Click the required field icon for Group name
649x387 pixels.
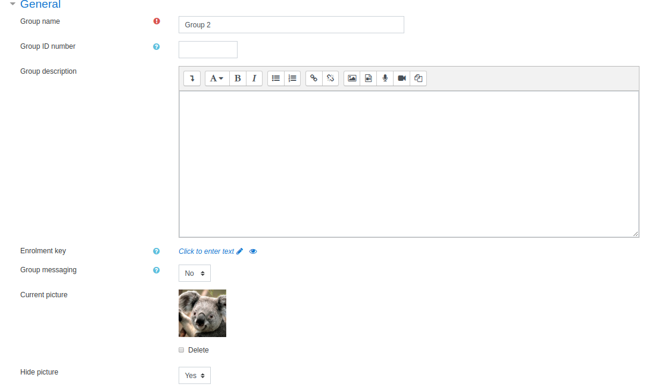(157, 21)
